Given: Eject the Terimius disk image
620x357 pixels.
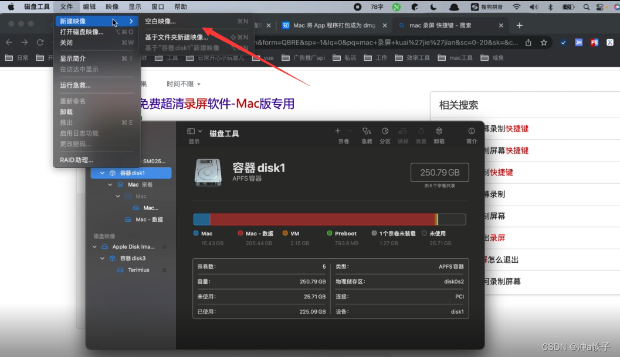Looking at the screenshot, I should (x=165, y=270).
